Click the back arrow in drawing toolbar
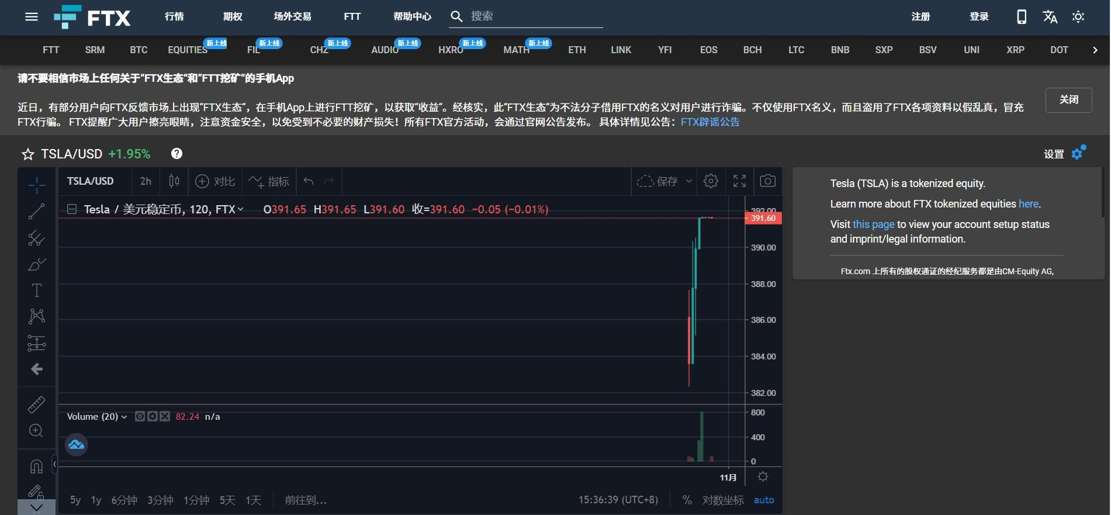The image size is (1111, 515). (36, 369)
